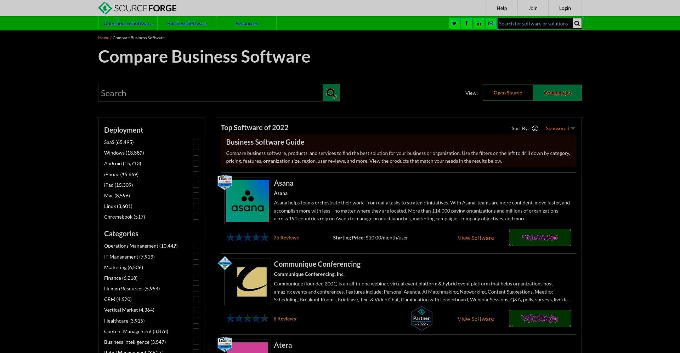Switch view to Open Source
This screenshot has height=353, width=680.
(508, 93)
